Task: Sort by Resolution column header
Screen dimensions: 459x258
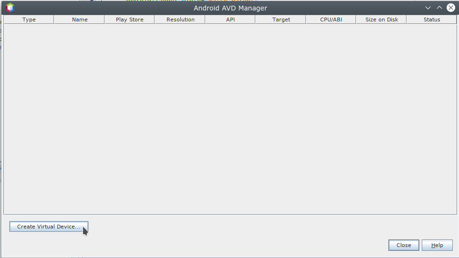Action: click(180, 20)
